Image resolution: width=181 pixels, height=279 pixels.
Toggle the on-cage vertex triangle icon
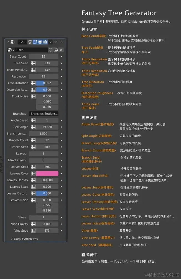(x=30, y=42)
